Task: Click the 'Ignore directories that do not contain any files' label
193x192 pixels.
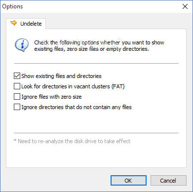Action: click(77, 107)
